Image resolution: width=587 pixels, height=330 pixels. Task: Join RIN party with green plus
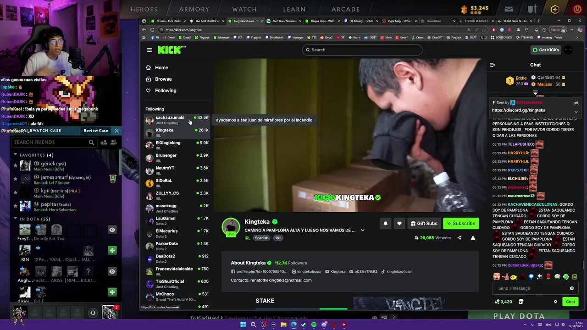[x=112, y=250]
